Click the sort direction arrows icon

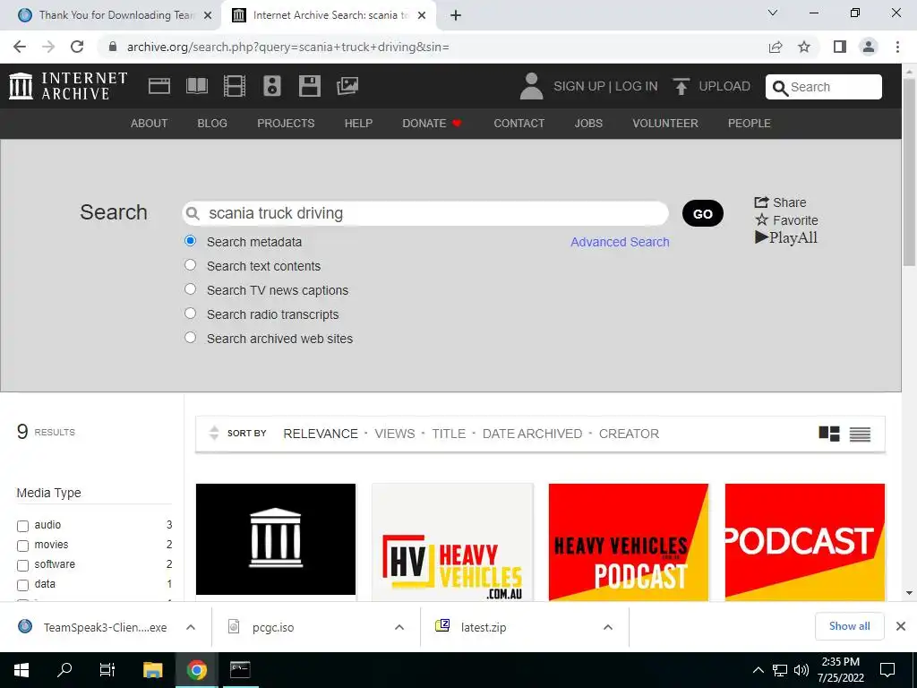coord(214,433)
